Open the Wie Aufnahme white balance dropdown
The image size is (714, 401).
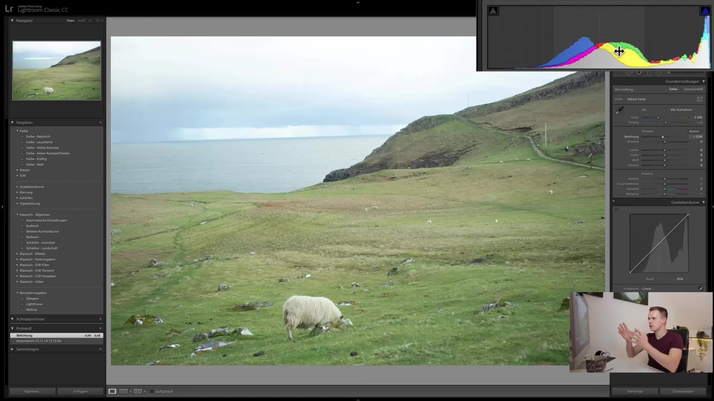pos(683,110)
